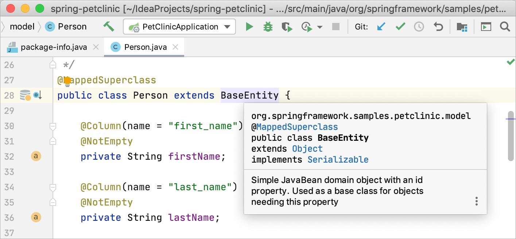Screen dimensions: 516x239
Task: Click attribute gutter icon on line 32
Action: 35,156
